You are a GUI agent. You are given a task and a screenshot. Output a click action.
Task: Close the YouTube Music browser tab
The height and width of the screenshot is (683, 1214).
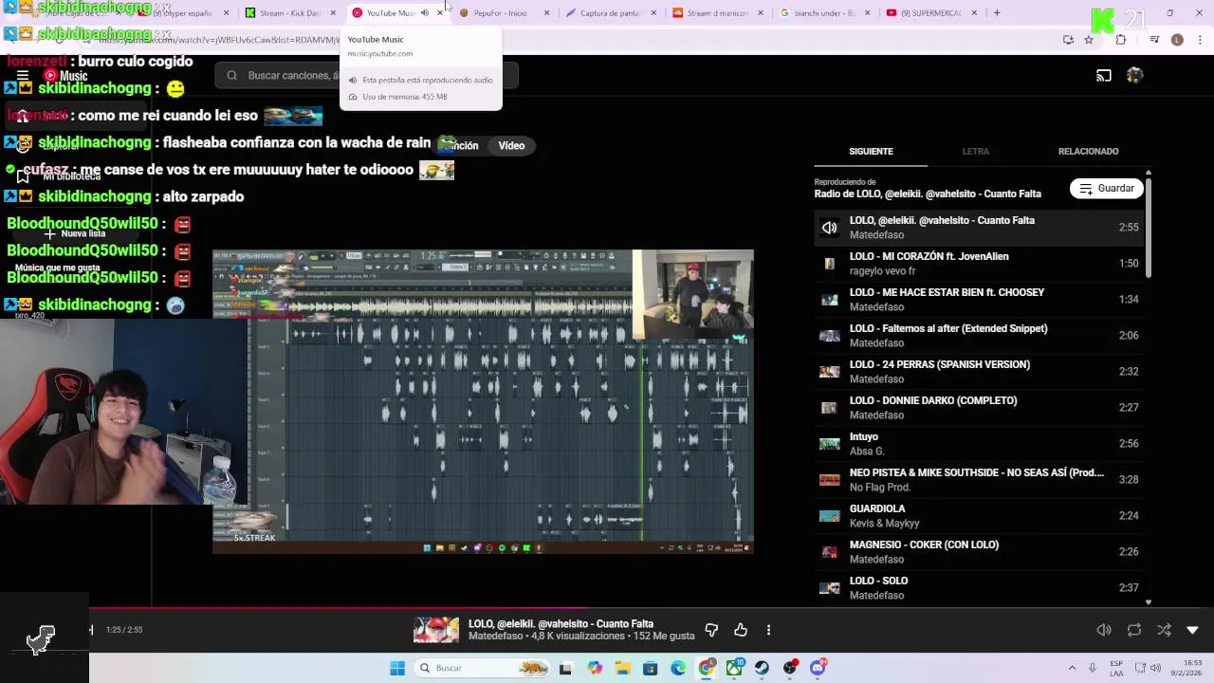point(440,13)
